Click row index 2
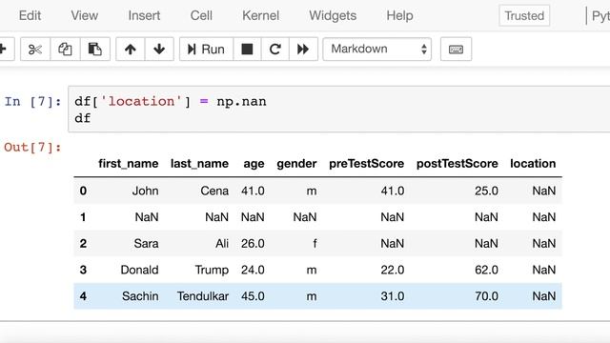 [83, 244]
